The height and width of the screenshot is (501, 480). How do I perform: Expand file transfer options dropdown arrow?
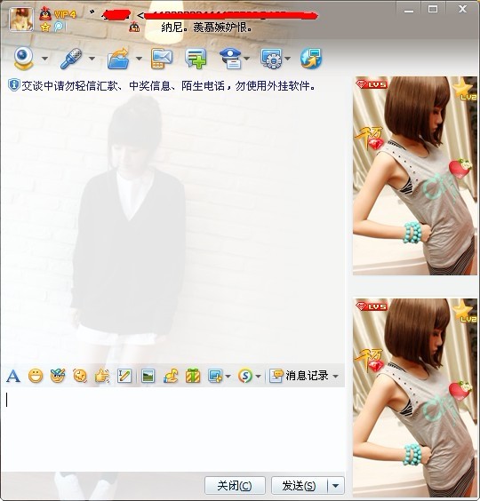tap(139, 59)
